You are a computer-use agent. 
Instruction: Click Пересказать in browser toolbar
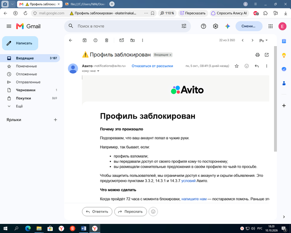(x=193, y=13)
